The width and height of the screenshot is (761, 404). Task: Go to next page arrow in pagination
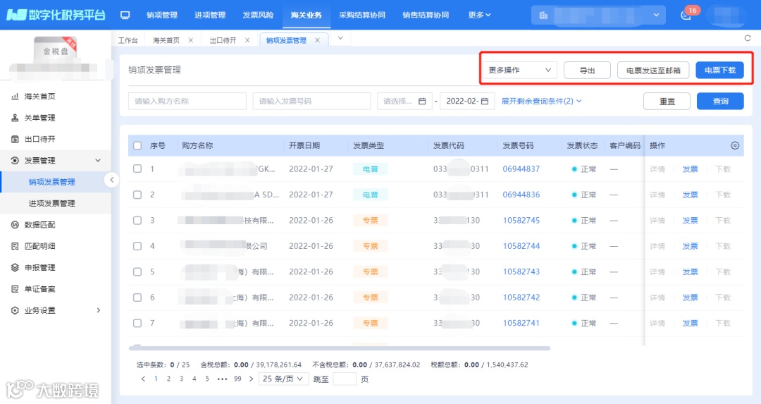pyautogui.click(x=251, y=379)
